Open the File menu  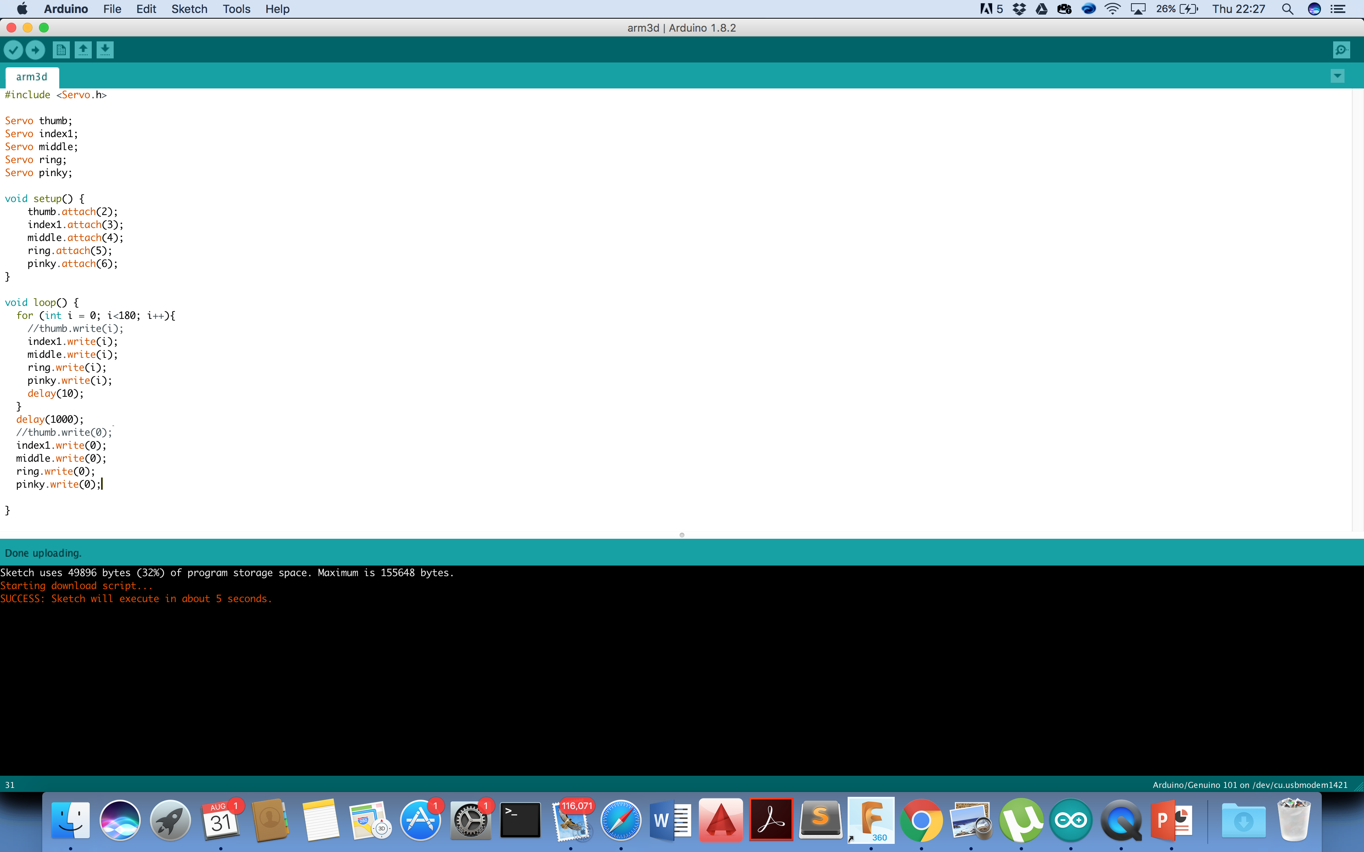pyautogui.click(x=112, y=9)
